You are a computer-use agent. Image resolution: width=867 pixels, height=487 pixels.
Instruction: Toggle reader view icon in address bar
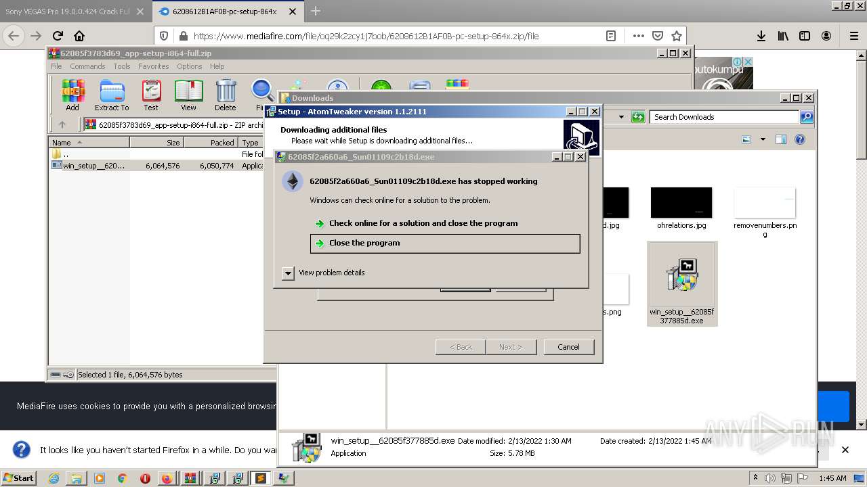click(611, 36)
